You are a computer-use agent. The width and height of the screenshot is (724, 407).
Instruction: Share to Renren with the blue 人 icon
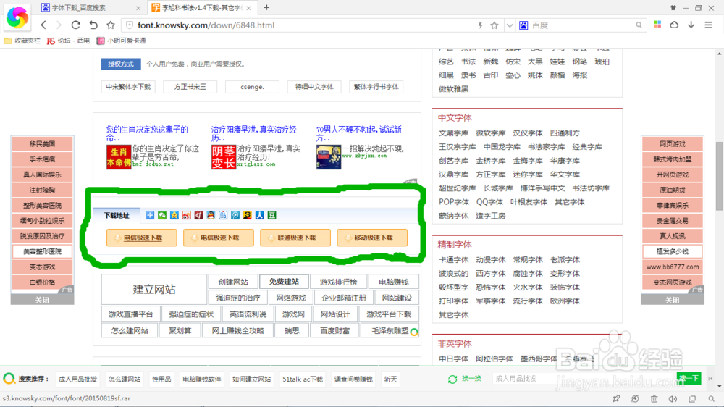point(259,215)
